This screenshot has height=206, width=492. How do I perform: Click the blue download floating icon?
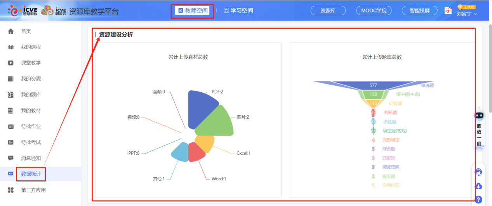coord(479,186)
